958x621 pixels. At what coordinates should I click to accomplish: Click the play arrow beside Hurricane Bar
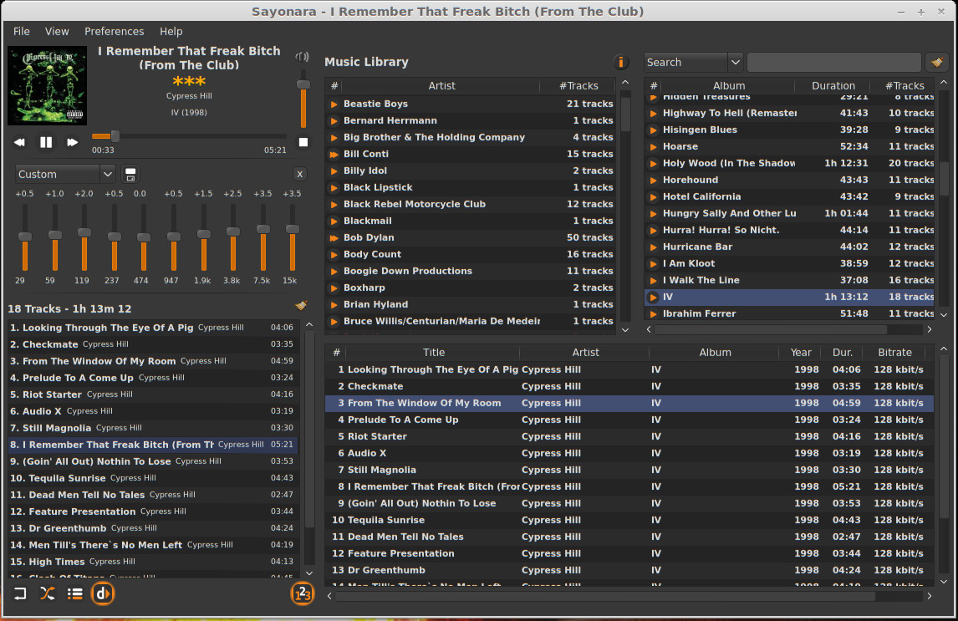coord(653,247)
